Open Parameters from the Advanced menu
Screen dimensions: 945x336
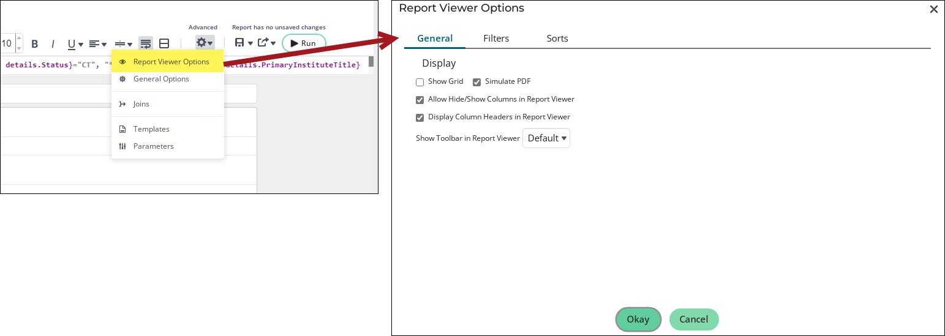(x=167, y=146)
